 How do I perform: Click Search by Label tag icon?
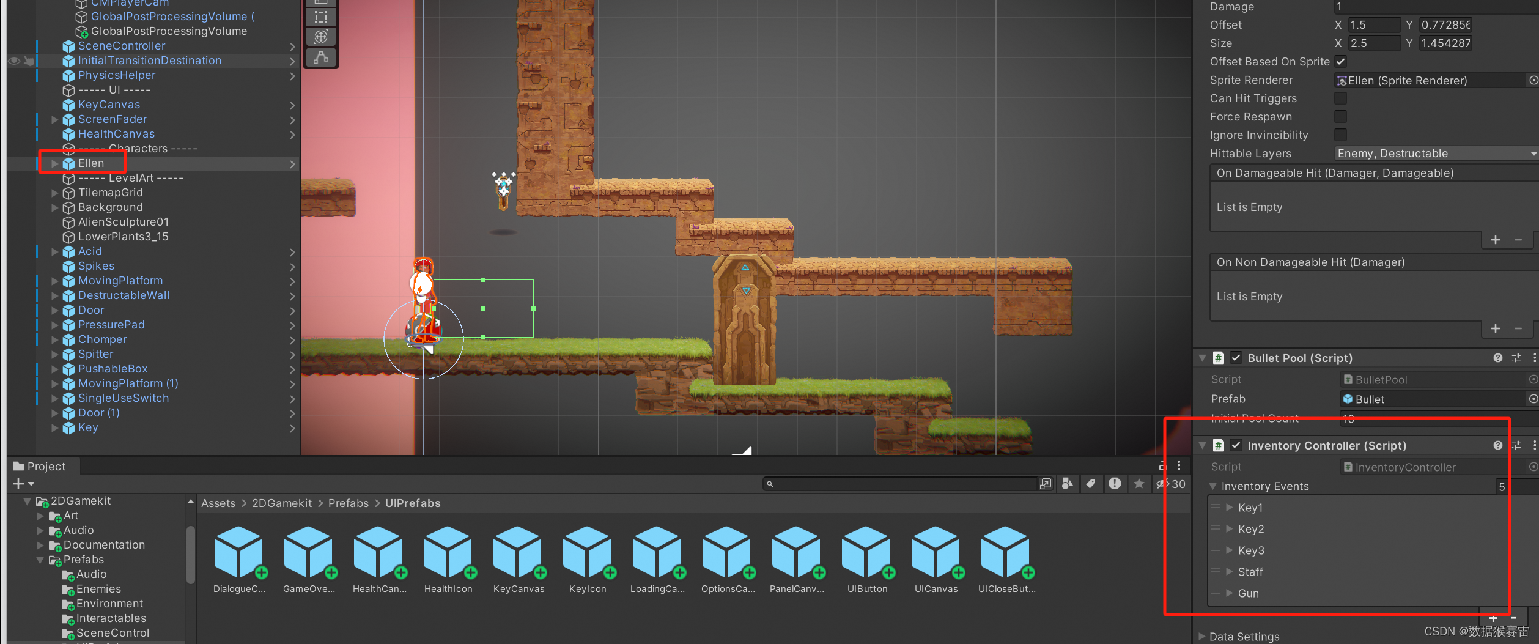1091,484
